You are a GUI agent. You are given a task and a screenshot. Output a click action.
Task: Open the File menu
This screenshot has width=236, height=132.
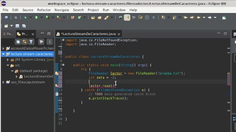pyautogui.click(x=6, y=10)
